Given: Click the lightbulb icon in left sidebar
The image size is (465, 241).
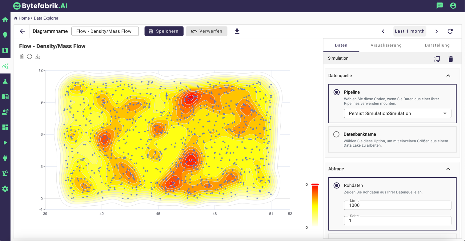Looking at the screenshot, I should pyautogui.click(x=5, y=35).
